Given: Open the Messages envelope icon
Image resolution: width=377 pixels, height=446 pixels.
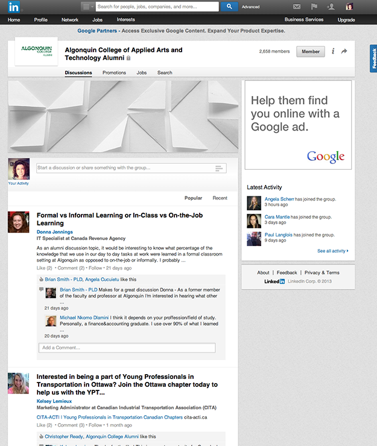Looking at the screenshot, I should [x=297, y=6].
